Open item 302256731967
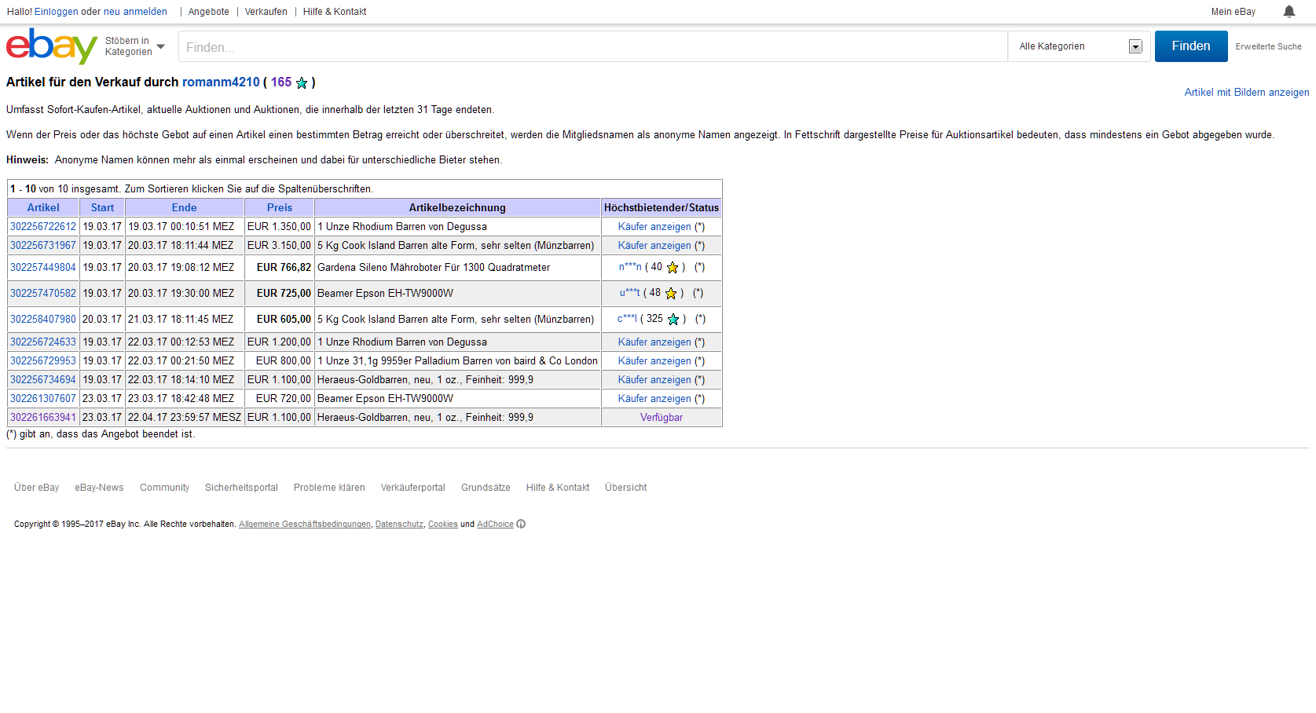This screenshot has width=1316, height=713. click(x=43, y=246)
